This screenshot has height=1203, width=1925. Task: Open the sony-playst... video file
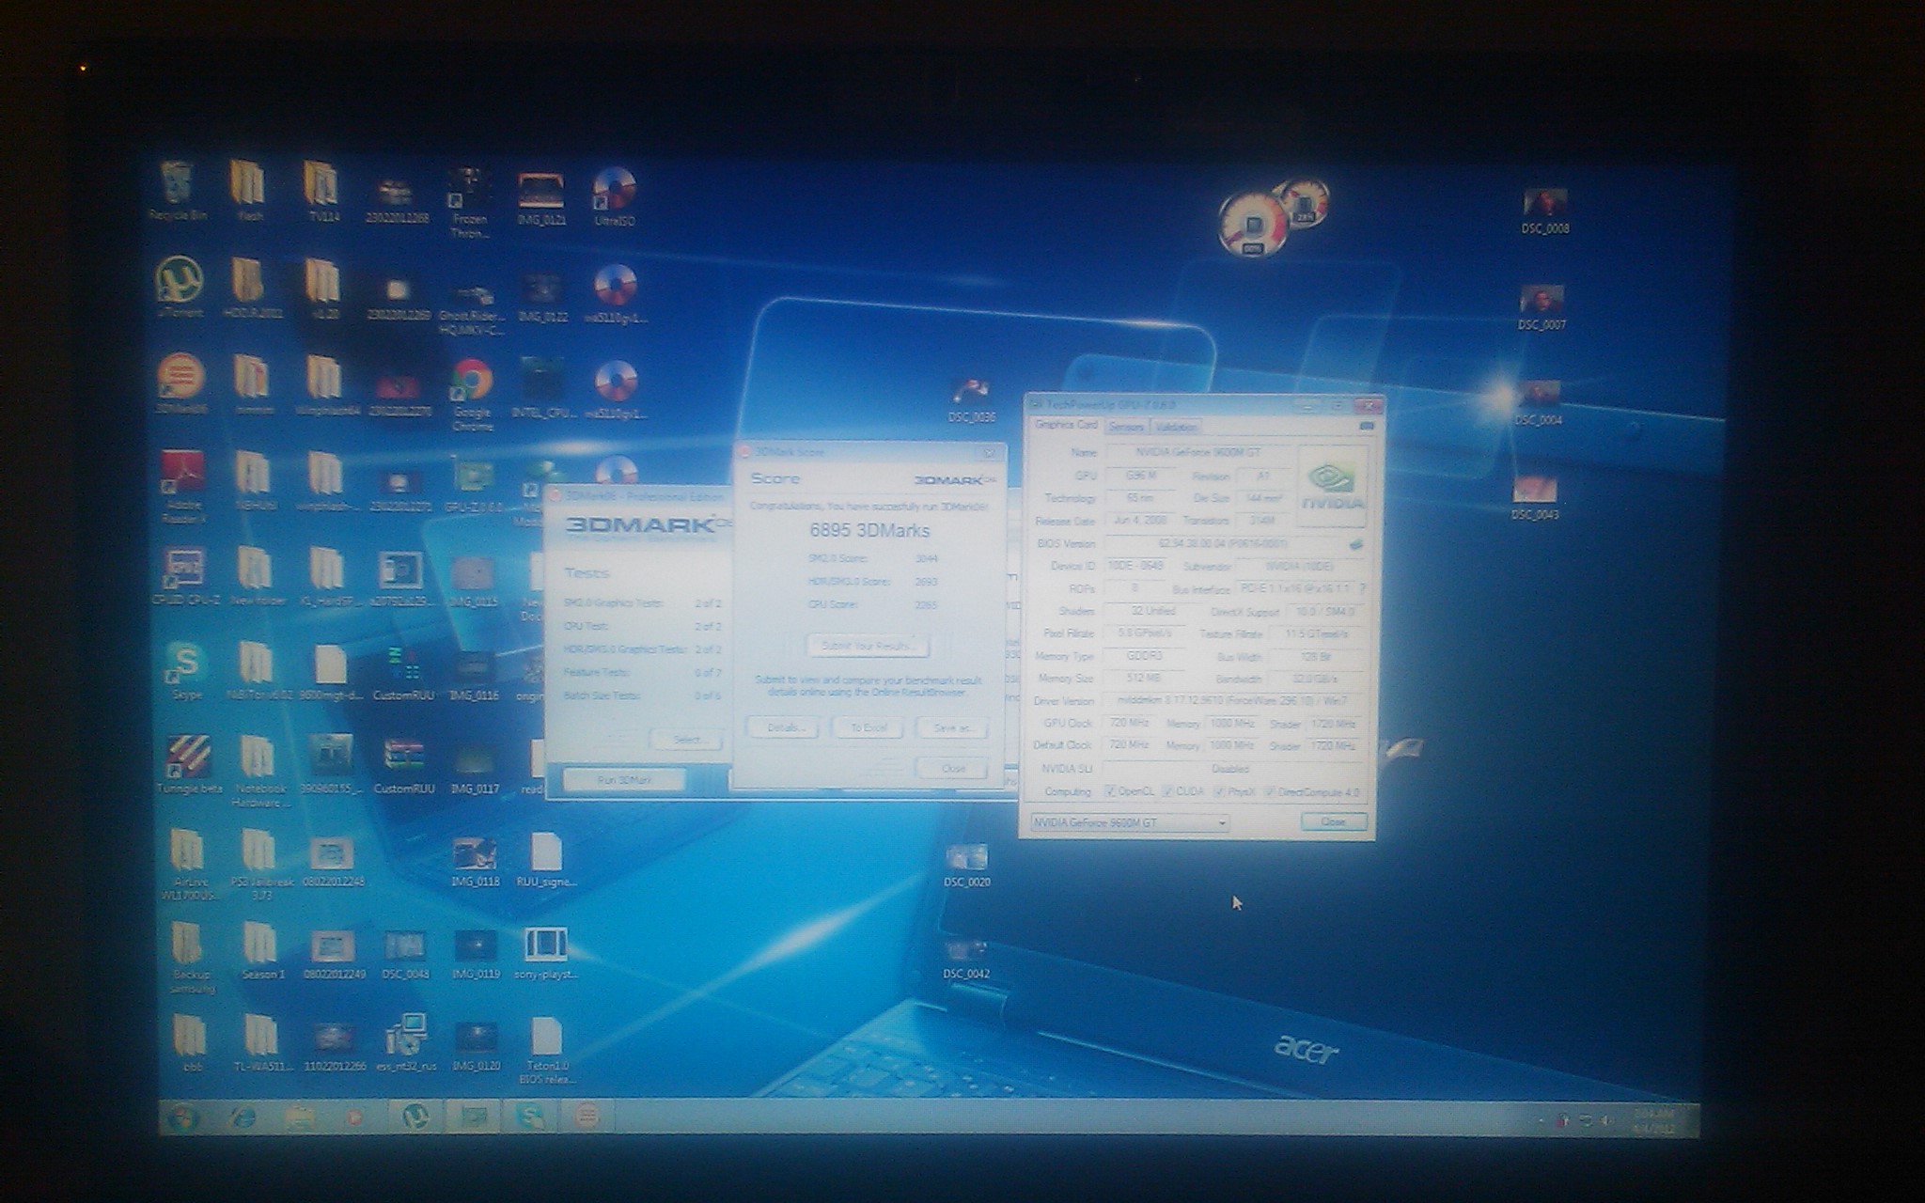[545, 953]
